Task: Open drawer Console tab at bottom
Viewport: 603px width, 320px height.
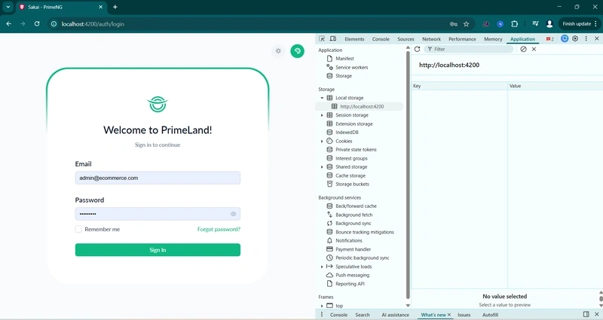Action: (x=338, y=315)
